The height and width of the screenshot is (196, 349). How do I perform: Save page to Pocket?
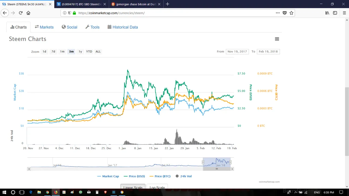[285, 13]
